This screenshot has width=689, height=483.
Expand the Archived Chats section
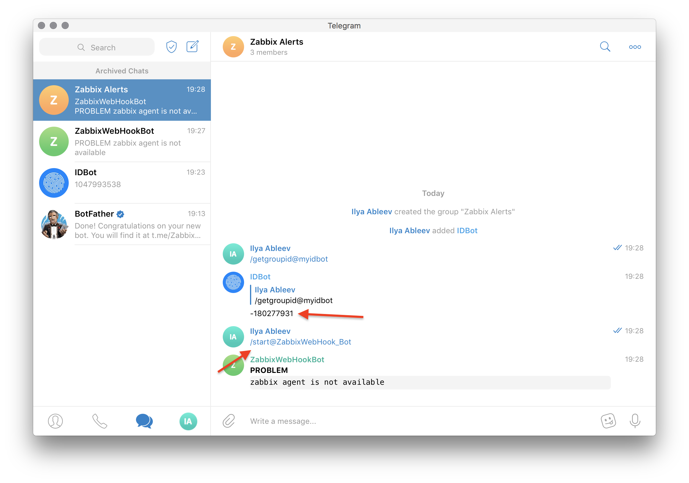coord(122,71)
